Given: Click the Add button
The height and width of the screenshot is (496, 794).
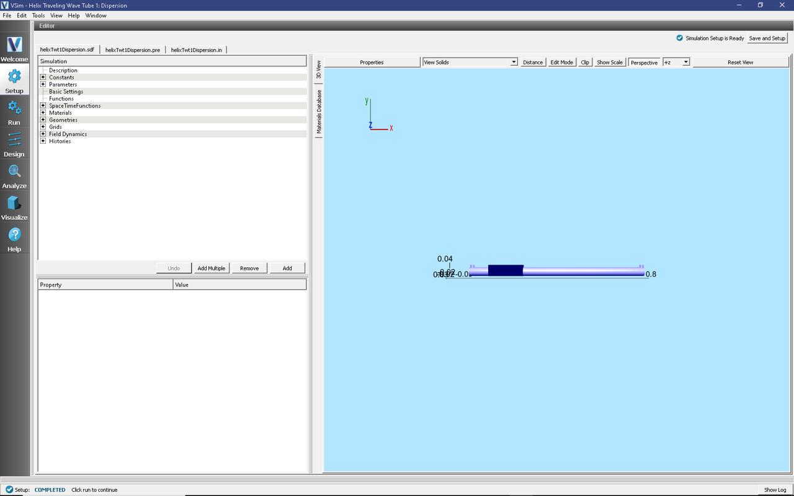Looking at the screenshot, I should [x=287, y=268].
